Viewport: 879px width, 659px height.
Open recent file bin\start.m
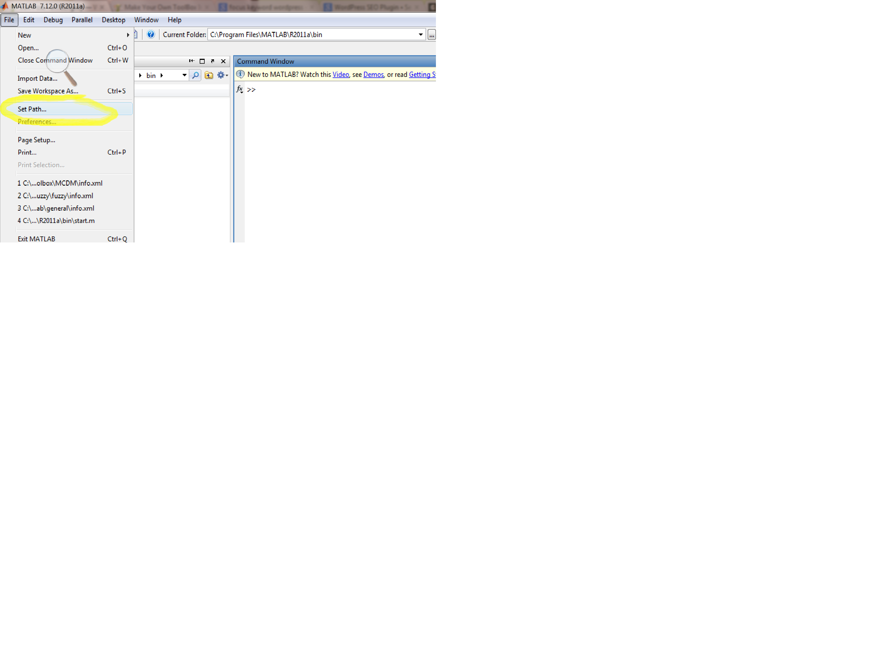74,220
